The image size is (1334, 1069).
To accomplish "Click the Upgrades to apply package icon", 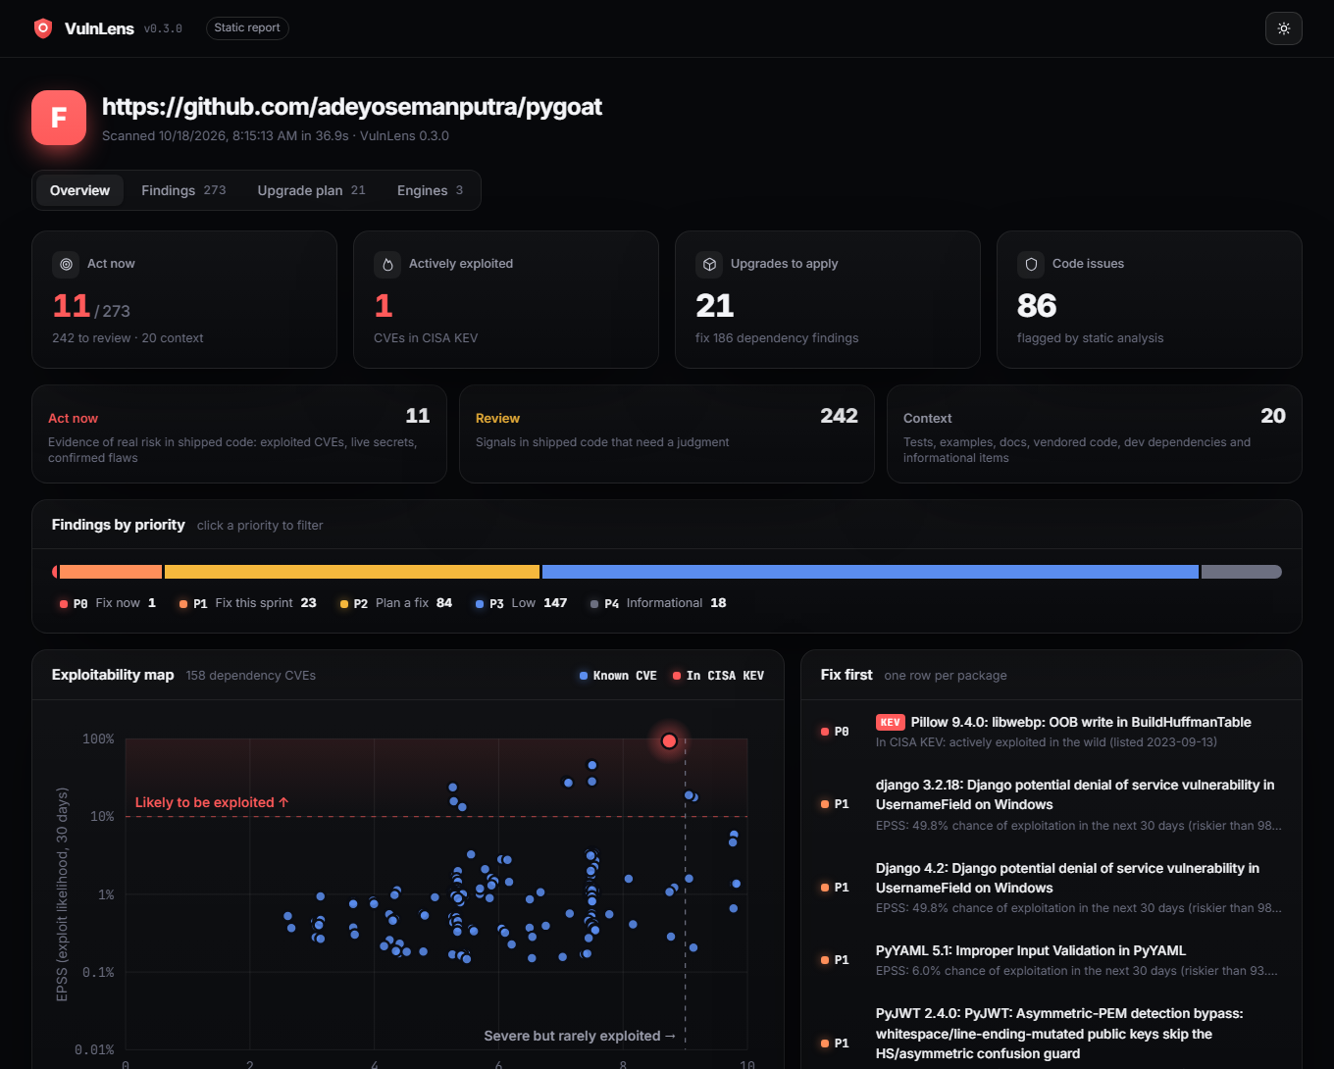I will pyautogui.click(x=709, y=264).
